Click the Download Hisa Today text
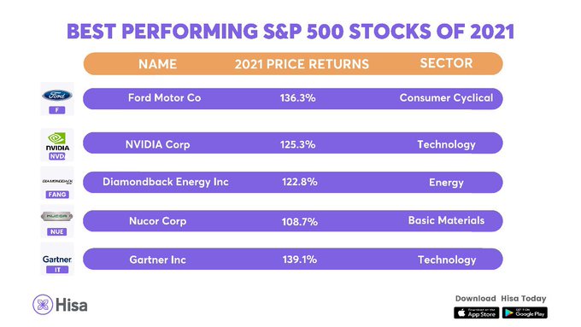581x327 pixels. [x=501, y=299]
